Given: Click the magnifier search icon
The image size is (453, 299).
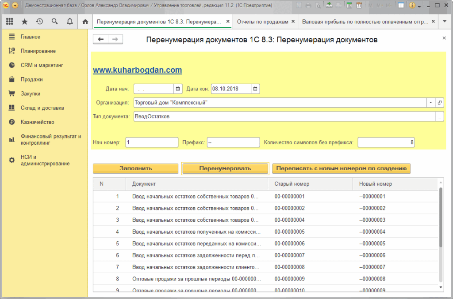Looking at the screenshot, I should click(54, 22).
